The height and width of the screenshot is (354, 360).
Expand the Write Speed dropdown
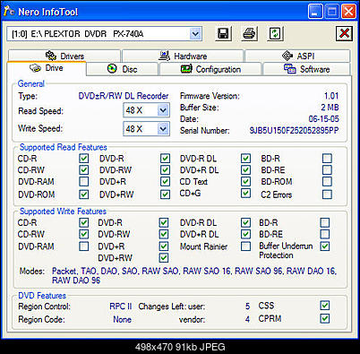click(163, 129)
